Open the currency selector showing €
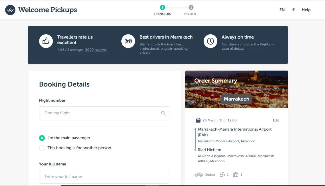 tap(293, 10)
